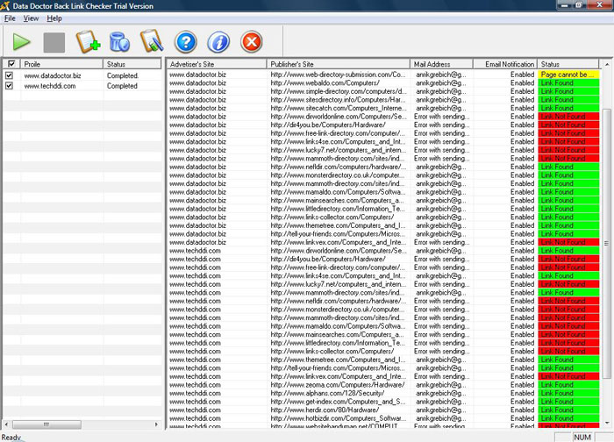Click the yellow 'Page cannot be' status cell
This screenshot has width=614, height=442.
point(568,75)
